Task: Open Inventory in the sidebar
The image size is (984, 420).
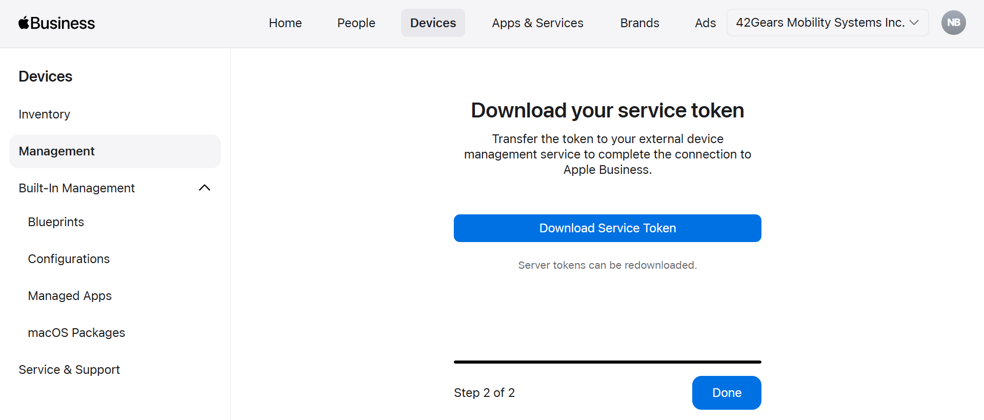Action: pos(45,114)
